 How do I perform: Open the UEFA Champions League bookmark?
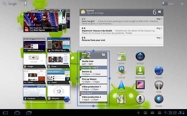pyautogui.click(x=35, y=45)
